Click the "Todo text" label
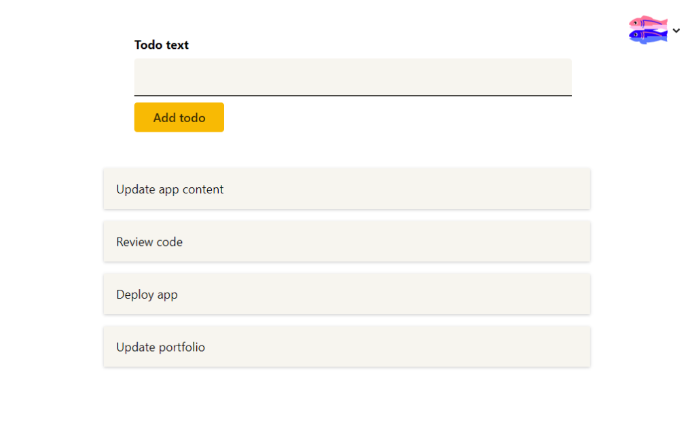692x433 pixels. tap(162, 45)
